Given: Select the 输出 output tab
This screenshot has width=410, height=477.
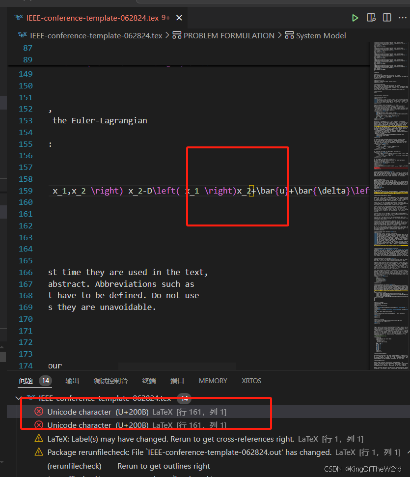Looking at the screenshot, I should click(72, 381).
